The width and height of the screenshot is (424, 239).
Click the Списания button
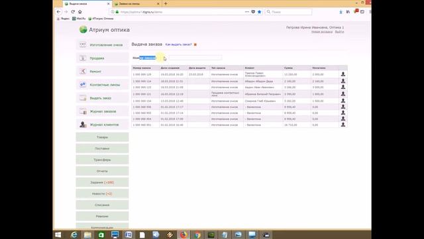pyautogui.click(x=102, y=205)
